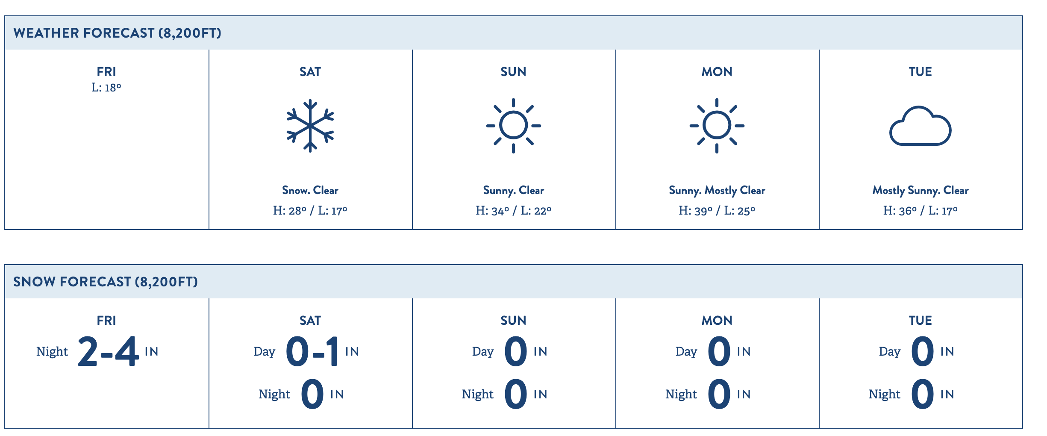
Task: Click Sunday night 0 IN snow amount
Action: pyautogui.click(x=526, y=394)
